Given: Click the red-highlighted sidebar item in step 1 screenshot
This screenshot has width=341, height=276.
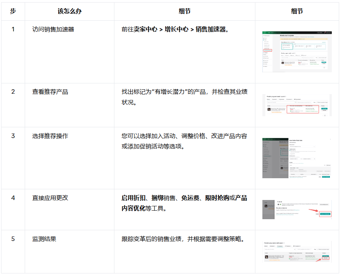Looking at the screenshot, I should [x=268, y=50].
